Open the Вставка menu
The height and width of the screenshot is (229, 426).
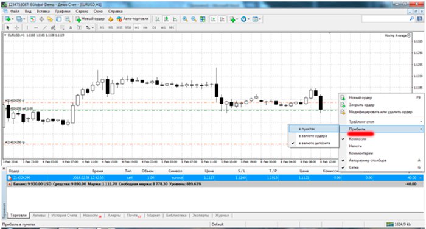coord(43,12)
